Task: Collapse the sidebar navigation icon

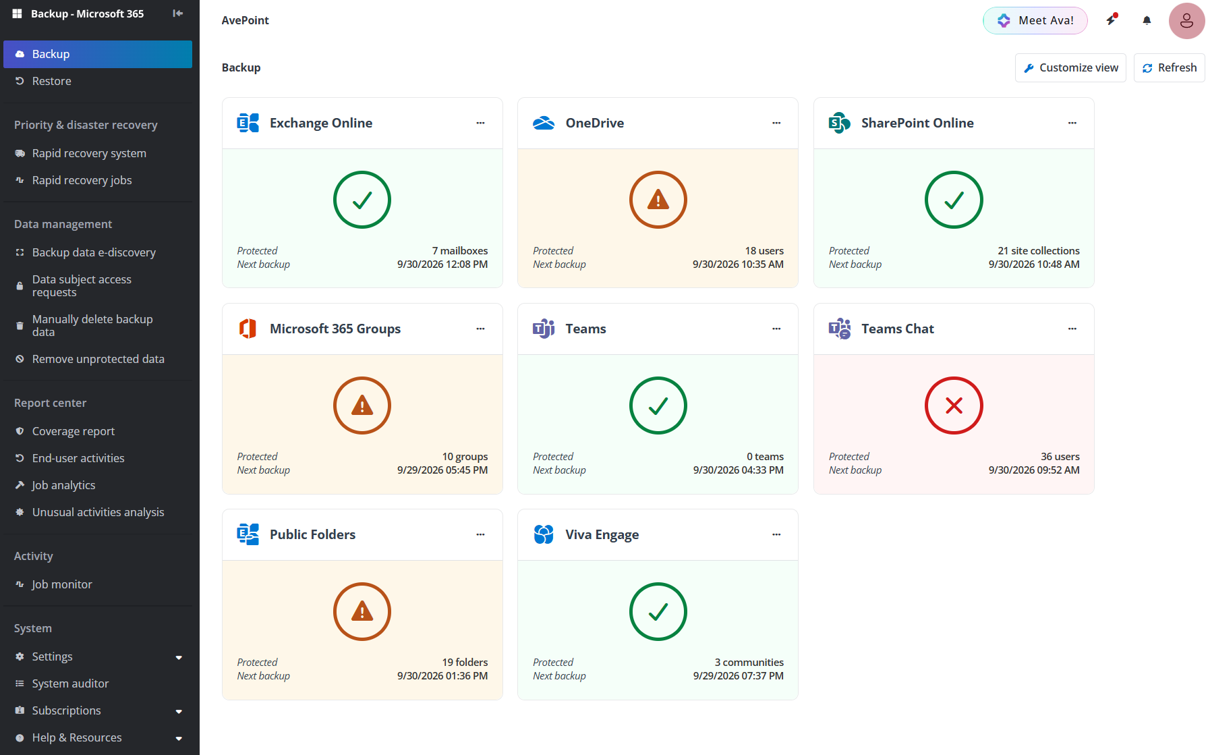Action: [178, 13]
